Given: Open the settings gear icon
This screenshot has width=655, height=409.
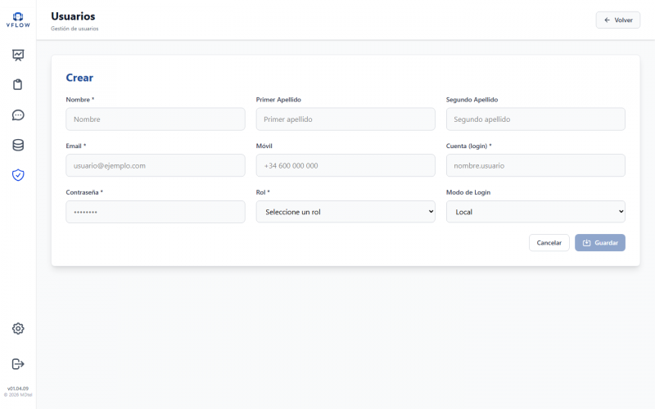Looking at the screenshot, I should click(18, 329).
